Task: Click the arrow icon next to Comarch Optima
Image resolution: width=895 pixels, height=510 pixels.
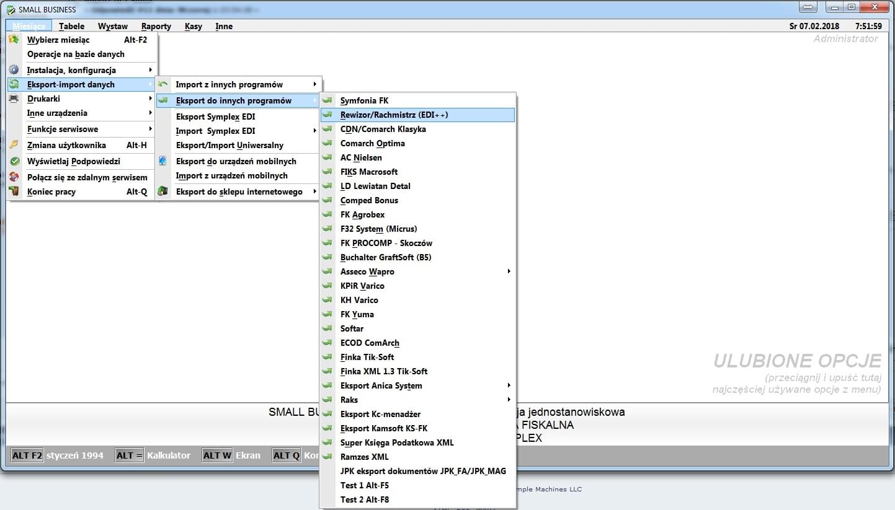Action: click(x=327, y=143)
